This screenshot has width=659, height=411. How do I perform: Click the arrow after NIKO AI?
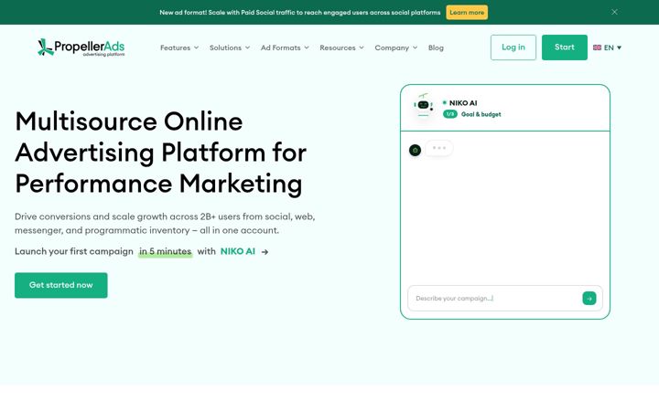pyautogui.click(x=265, y=252)
